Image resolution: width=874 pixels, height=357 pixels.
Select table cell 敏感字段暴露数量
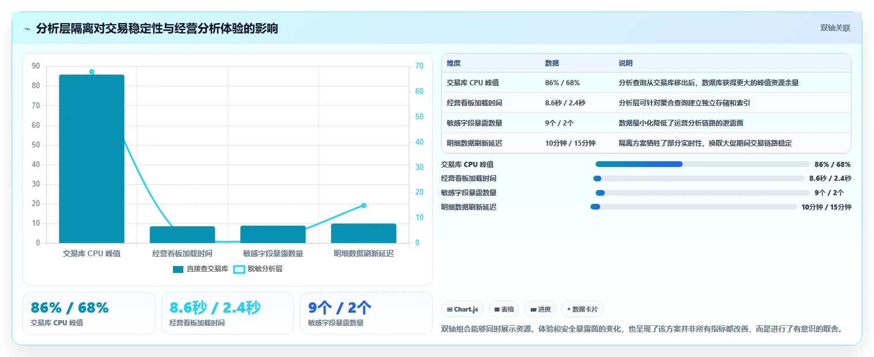point(474,123)
